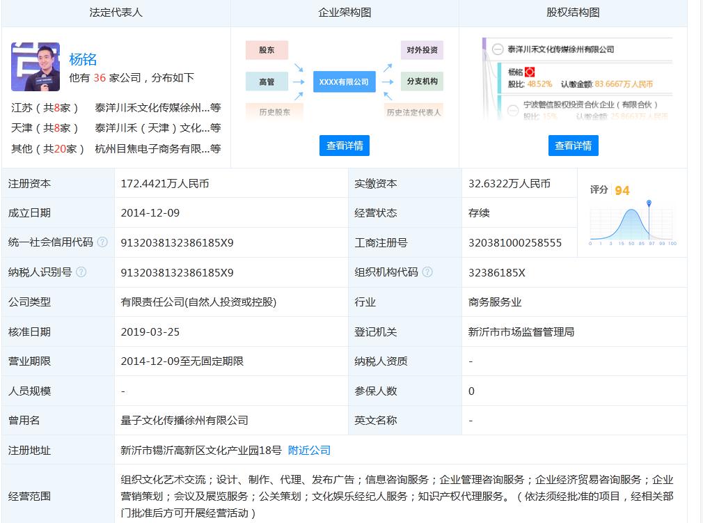Click the 36 companies count

point(100,77)
